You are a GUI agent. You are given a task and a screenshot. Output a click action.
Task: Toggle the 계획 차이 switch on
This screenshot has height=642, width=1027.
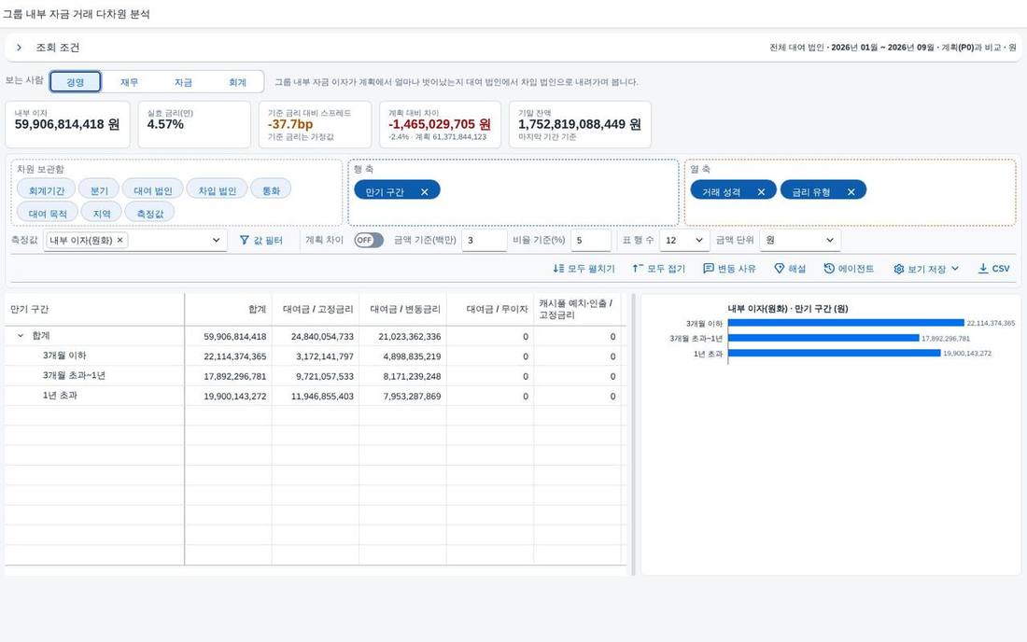click(x=369, y=240)
